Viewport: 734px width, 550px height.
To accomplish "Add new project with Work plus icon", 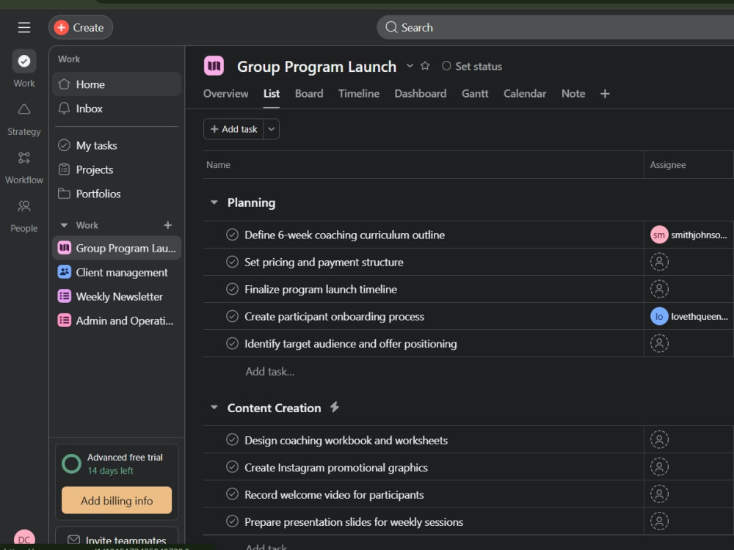I will click(167, 225).
